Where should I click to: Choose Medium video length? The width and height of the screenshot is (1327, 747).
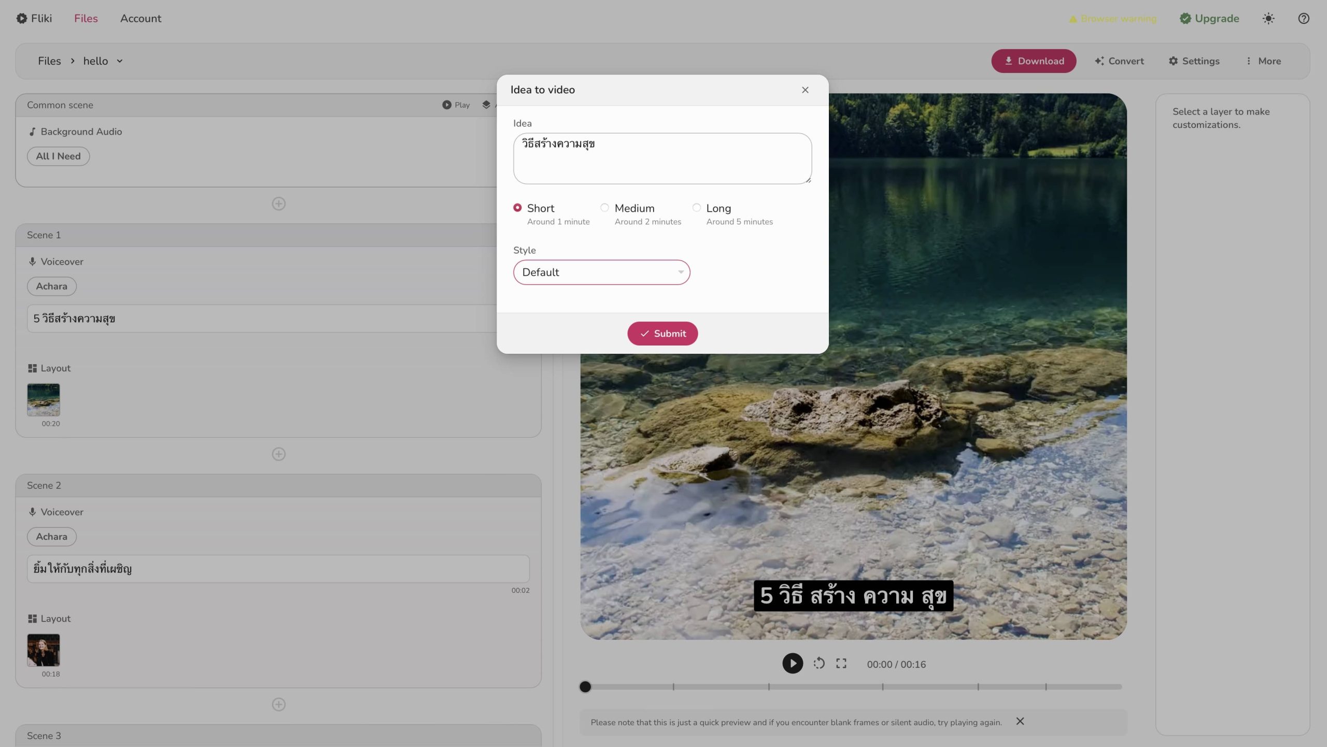tap(604, 208)
